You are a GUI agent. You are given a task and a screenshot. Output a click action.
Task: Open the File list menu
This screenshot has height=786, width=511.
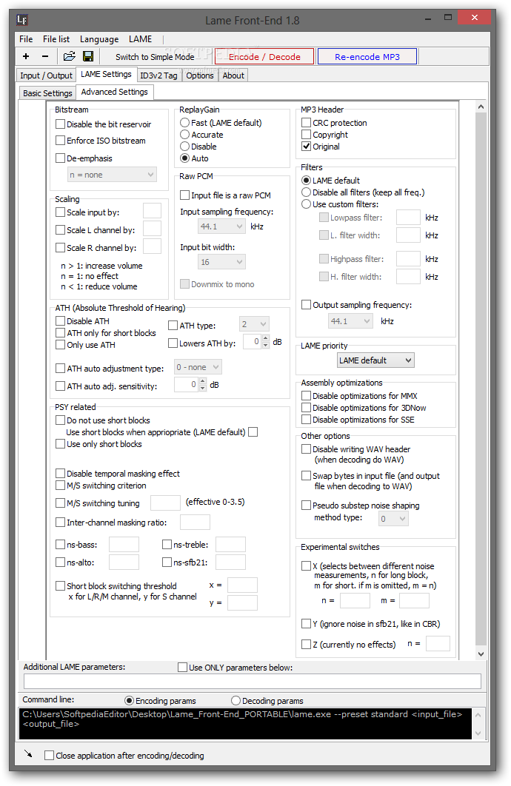tap(56, 39)
